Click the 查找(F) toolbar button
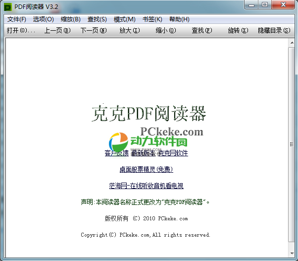This screenshot has height=261, width=298. pos(202,31)
